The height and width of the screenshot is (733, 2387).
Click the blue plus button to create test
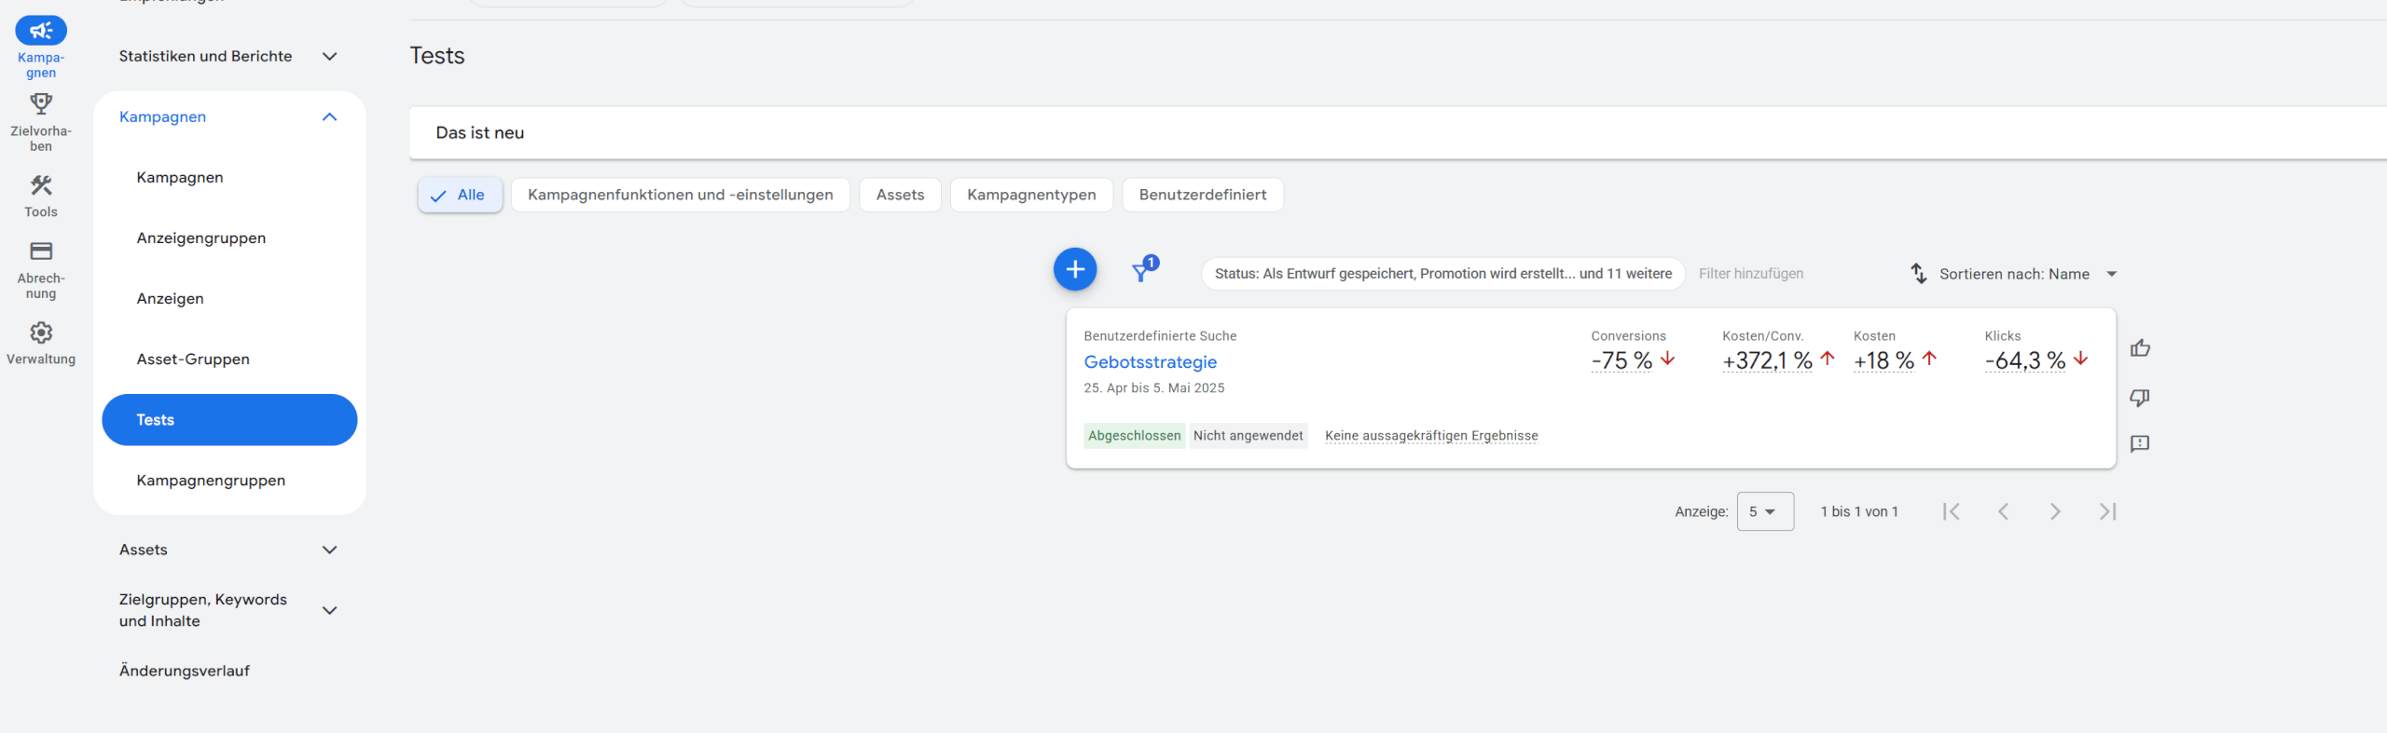click(1075, 269)
